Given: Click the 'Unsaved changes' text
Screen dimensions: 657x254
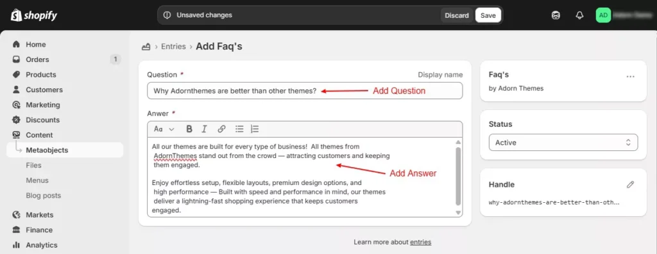Looking at the screenshot, I should tap(204, 15).
